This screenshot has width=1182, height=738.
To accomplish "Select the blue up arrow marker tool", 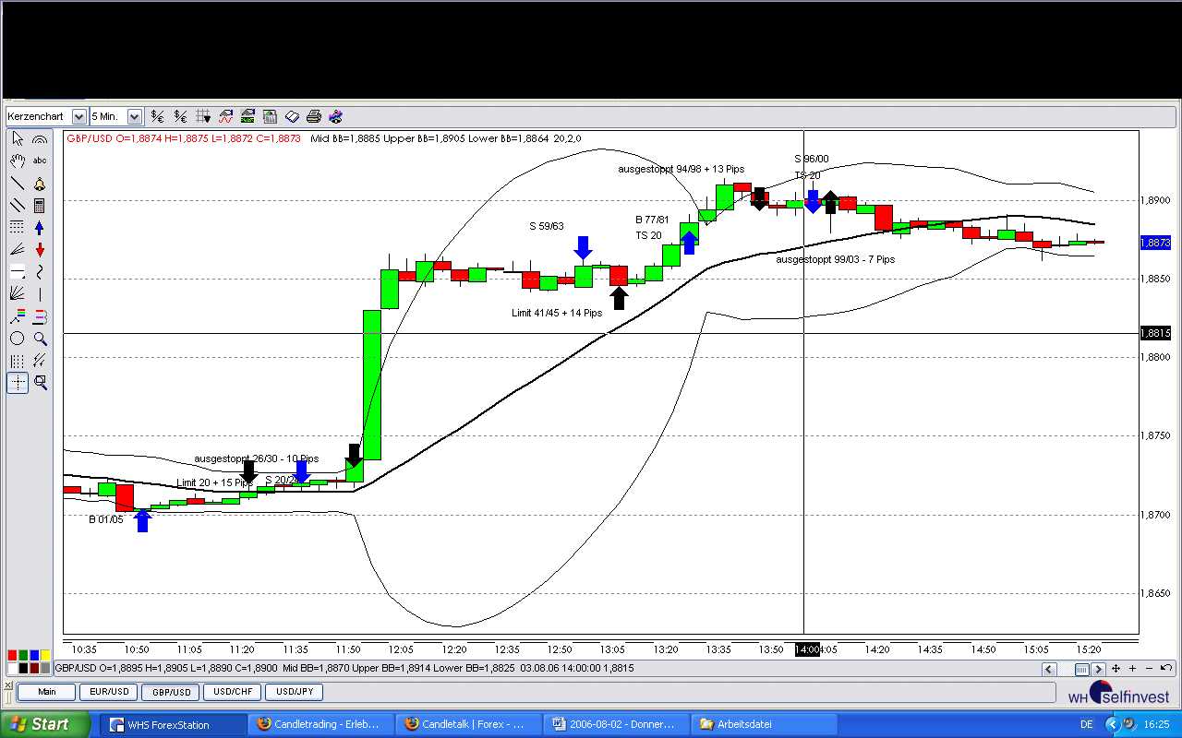I will click(x=40, y=228).
